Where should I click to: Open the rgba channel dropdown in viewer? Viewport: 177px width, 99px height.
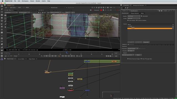coord(6,7)
